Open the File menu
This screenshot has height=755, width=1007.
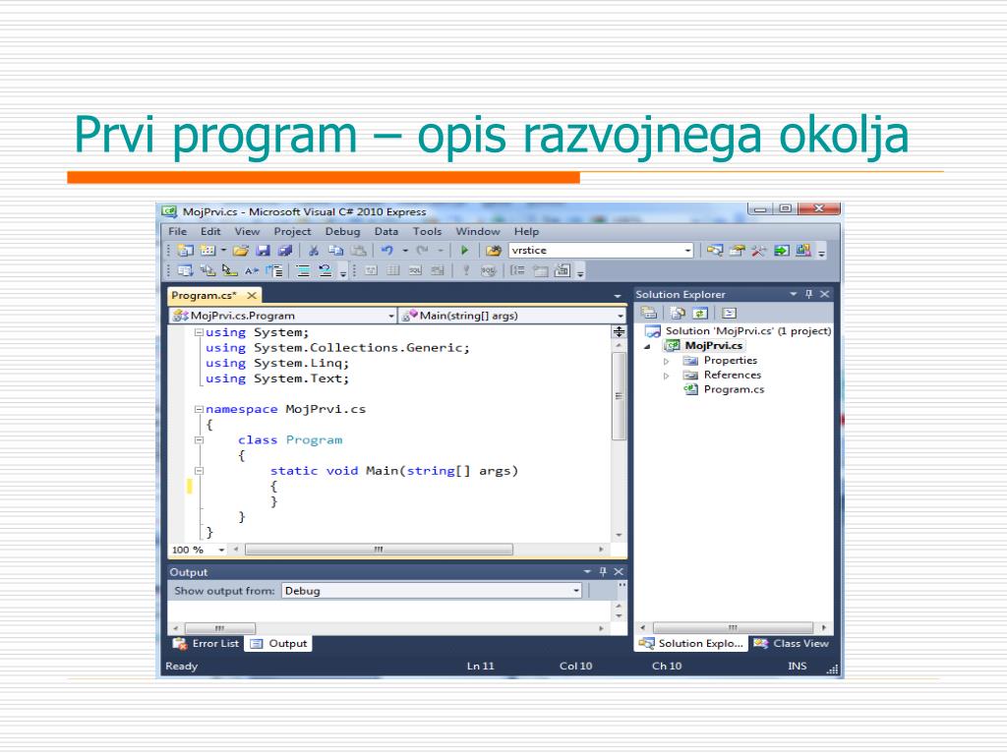coord(178,231)
